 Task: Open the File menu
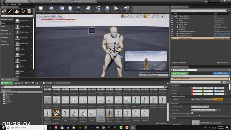[2, 4]
